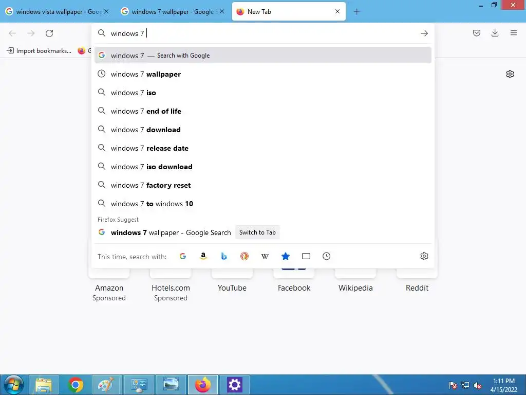Choose windows 7 download suggestion
Screen dimensions: 526x395
pos(263,129)
